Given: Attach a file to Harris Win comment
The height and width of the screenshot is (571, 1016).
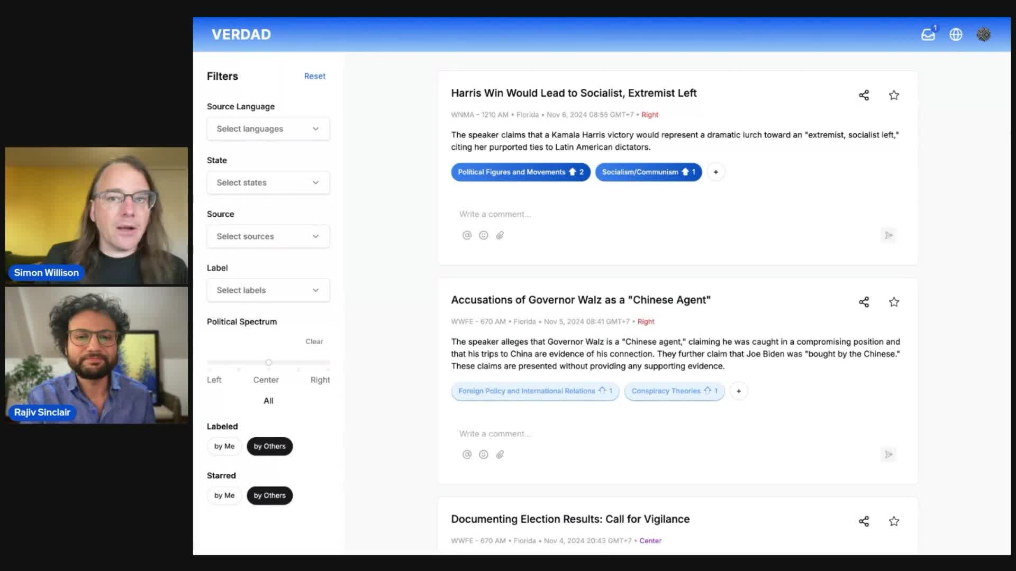Looking at the screenshot, I should coord(500,235).
